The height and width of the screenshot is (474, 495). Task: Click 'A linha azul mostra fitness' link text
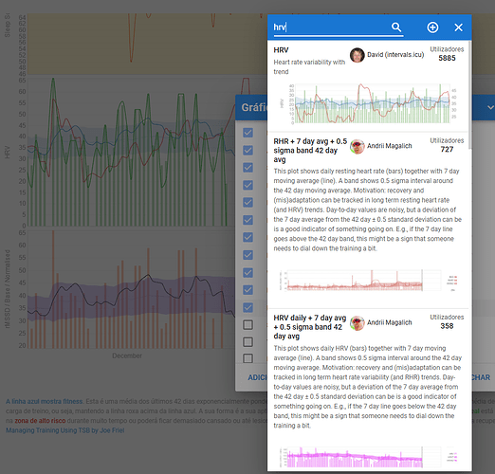44,401
